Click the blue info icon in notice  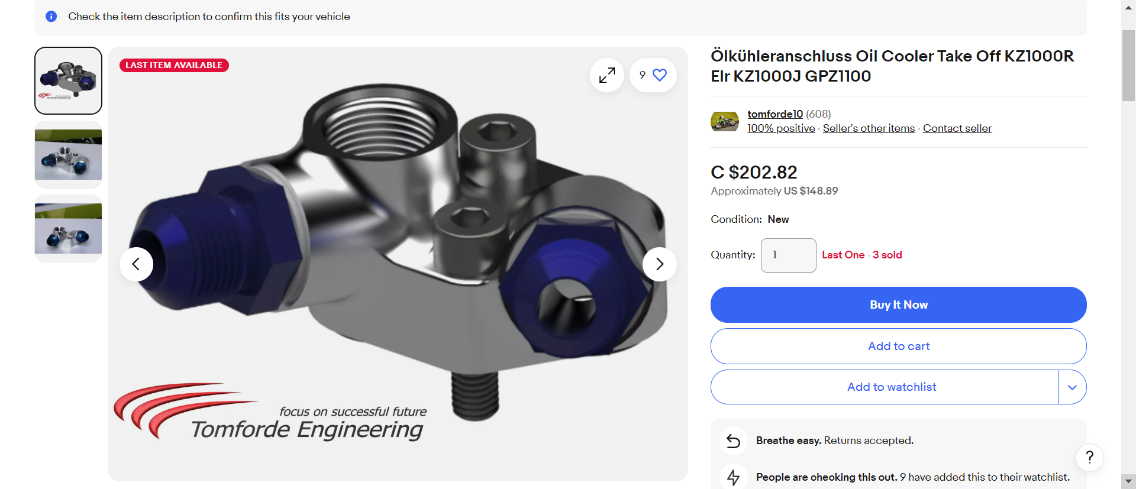point(51,17)
